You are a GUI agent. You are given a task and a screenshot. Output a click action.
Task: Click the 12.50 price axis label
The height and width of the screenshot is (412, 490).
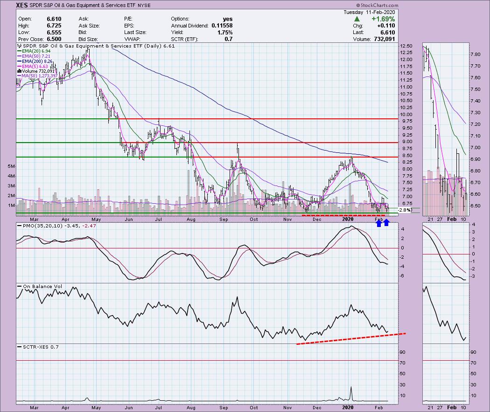(406, 46)
